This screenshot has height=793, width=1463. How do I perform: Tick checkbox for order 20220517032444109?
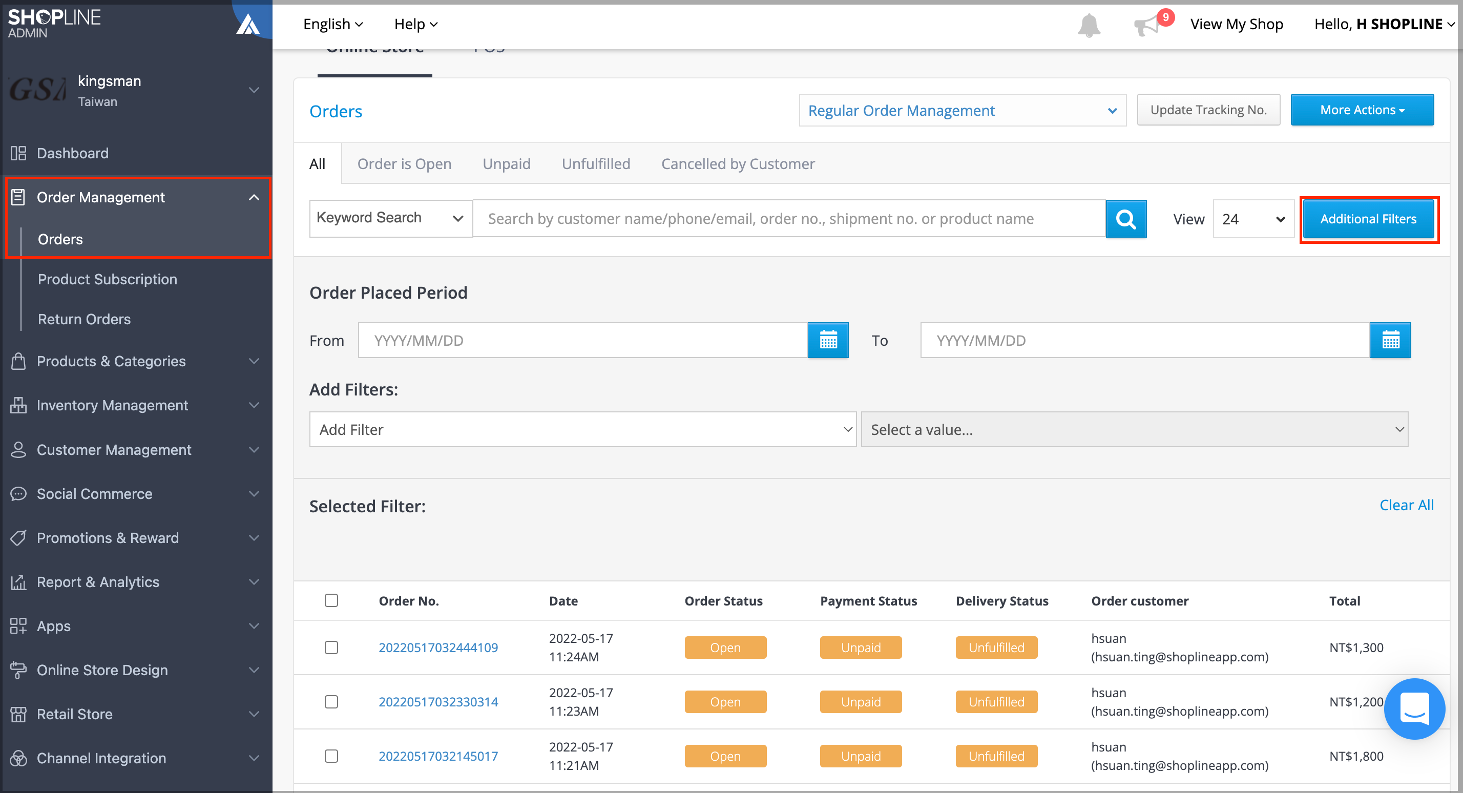click(331, 648)
